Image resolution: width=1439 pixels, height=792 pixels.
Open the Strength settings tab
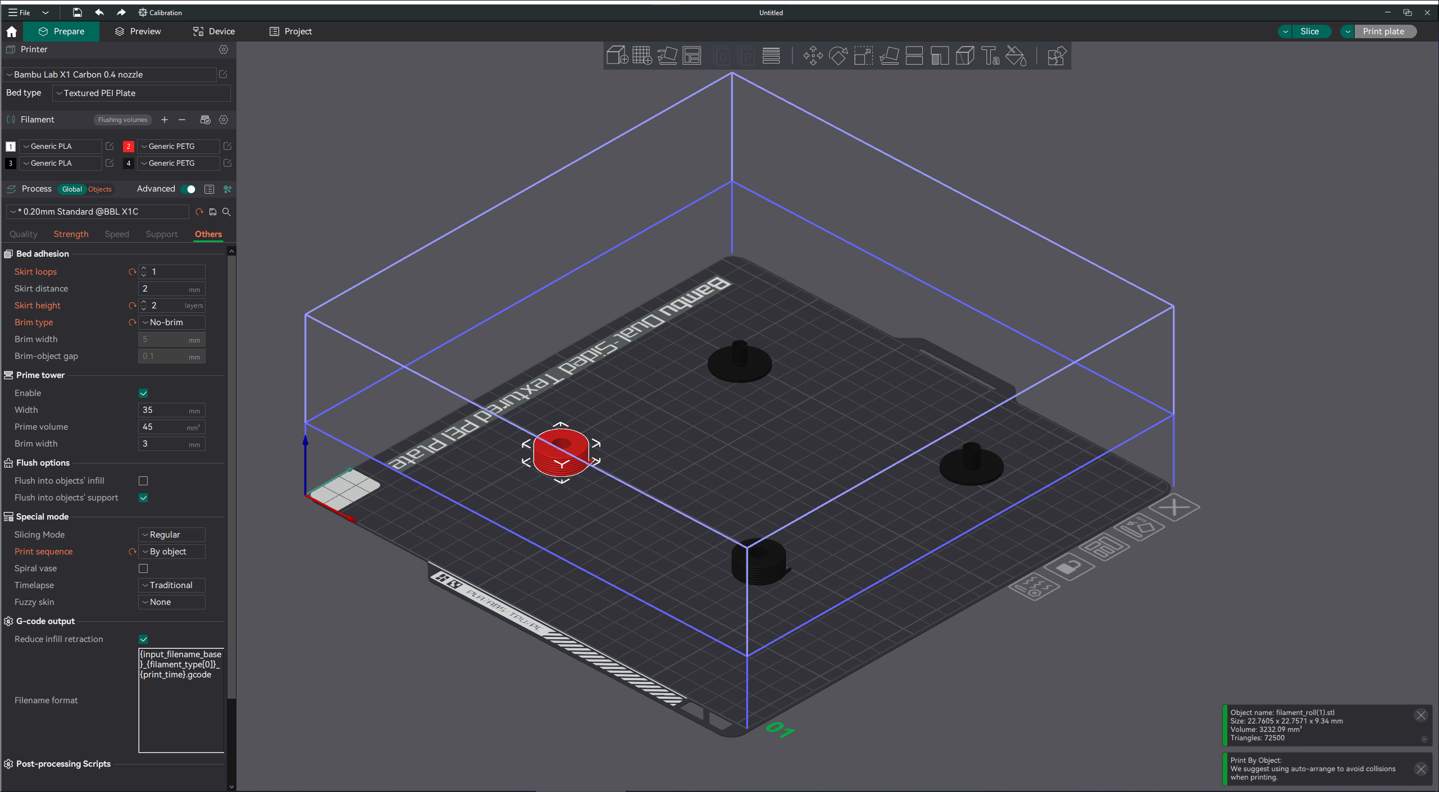(x=71, y=234)
